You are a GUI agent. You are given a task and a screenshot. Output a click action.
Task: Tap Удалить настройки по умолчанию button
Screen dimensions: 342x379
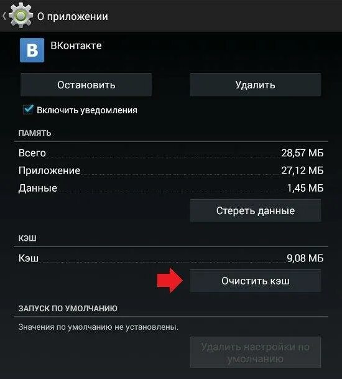(x=256, y=352)
